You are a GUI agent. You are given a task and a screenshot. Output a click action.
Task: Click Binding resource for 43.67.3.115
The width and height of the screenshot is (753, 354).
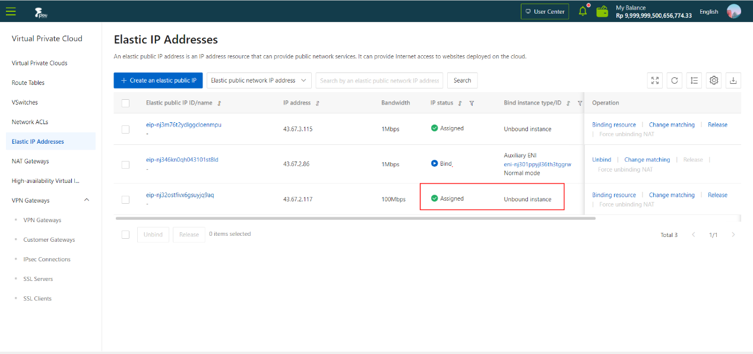[614, 125]
